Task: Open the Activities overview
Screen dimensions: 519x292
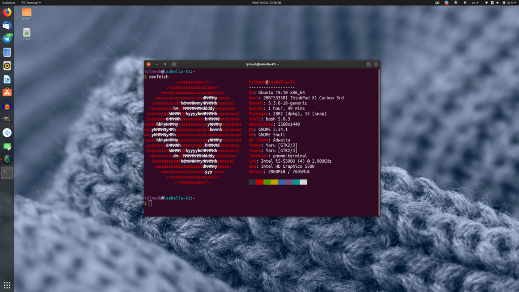Action: (9, 3)
